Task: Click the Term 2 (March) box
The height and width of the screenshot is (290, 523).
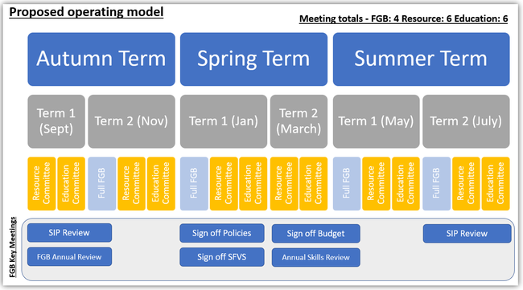Action: (299, 121)
